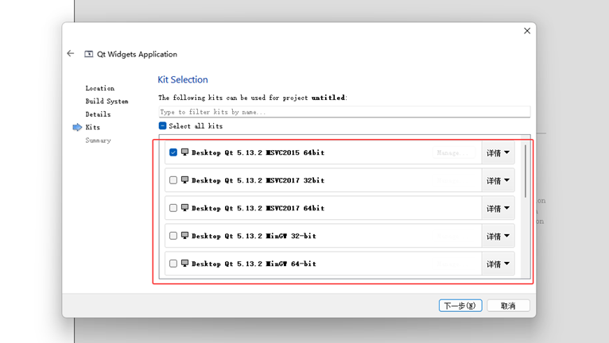Expand 详情 for MSVC2015 64bit kit
The width and height of the screenshot is (609, 343).
tap(498, 153)
